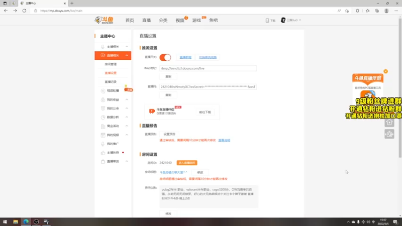Open 视频 in the top navigation
The width and height of the screenshot is (402, 226).
(180, 20)
